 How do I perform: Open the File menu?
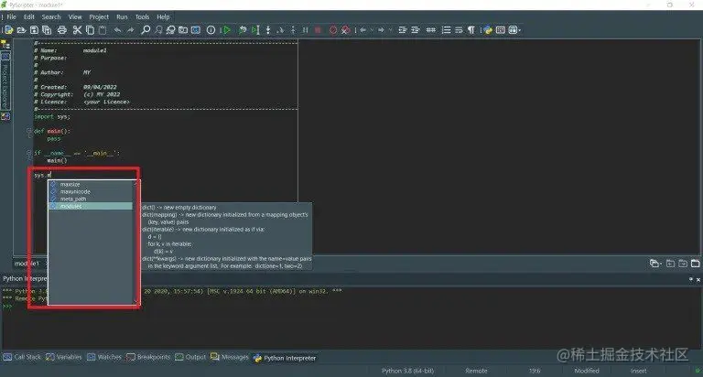12,17
